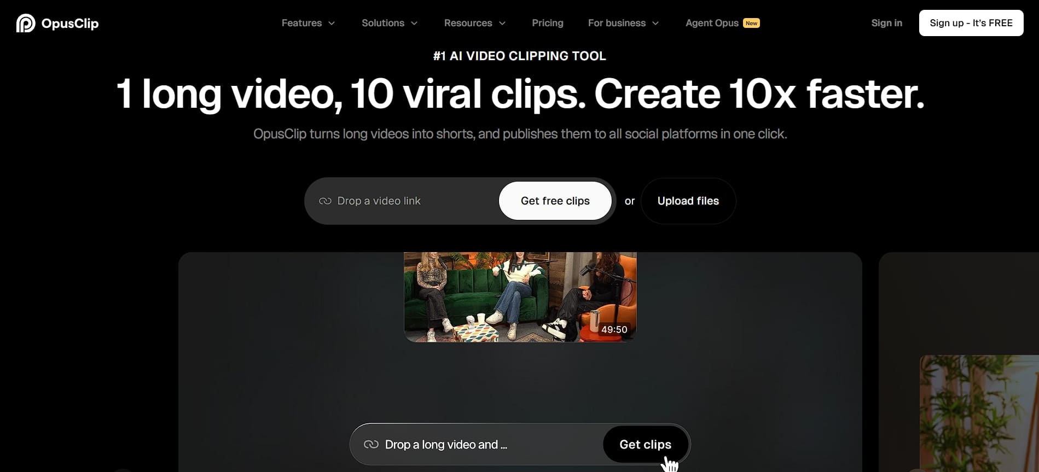Open the Agent Opus menu item
Screen dimensions: 1039x472
(x=712, y=23)
